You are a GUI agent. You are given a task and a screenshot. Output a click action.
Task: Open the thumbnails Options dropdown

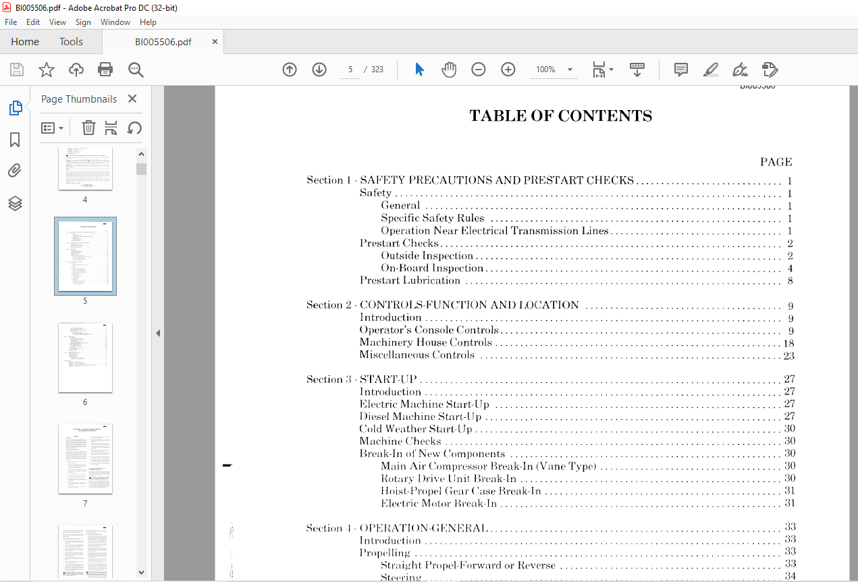tap(52, 128)
